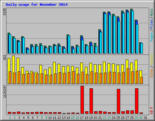The image size is (155, 121).
Task: Click the day 30 axis label
Action: (x=141, y=118)
